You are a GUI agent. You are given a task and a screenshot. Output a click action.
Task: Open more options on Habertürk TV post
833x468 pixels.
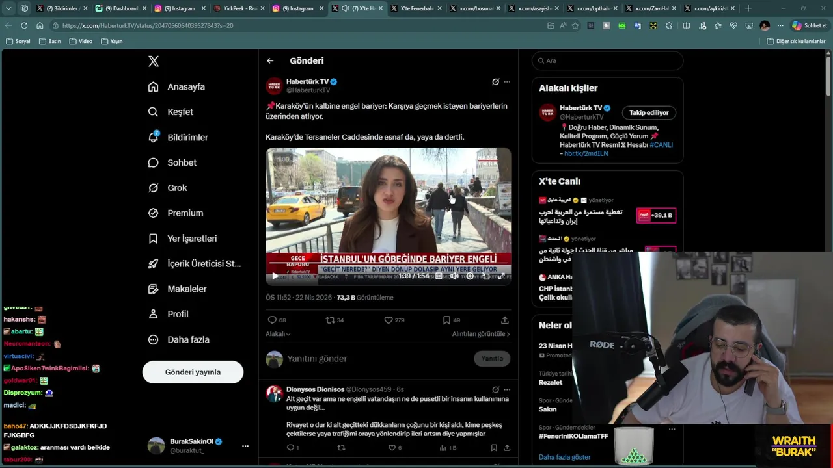[x=507, y=82]
